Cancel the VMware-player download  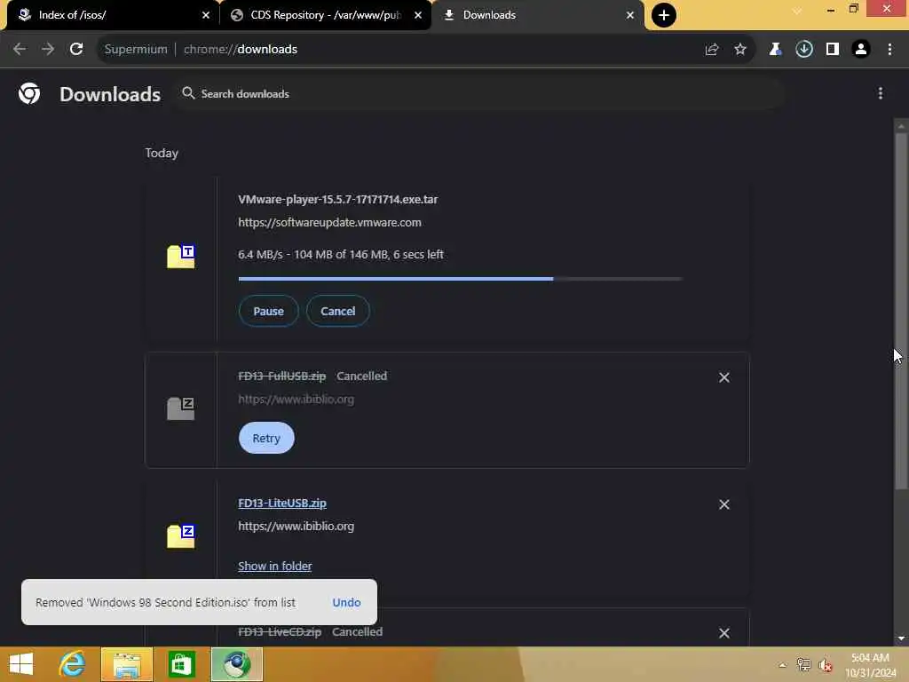[x=338, y=311]
